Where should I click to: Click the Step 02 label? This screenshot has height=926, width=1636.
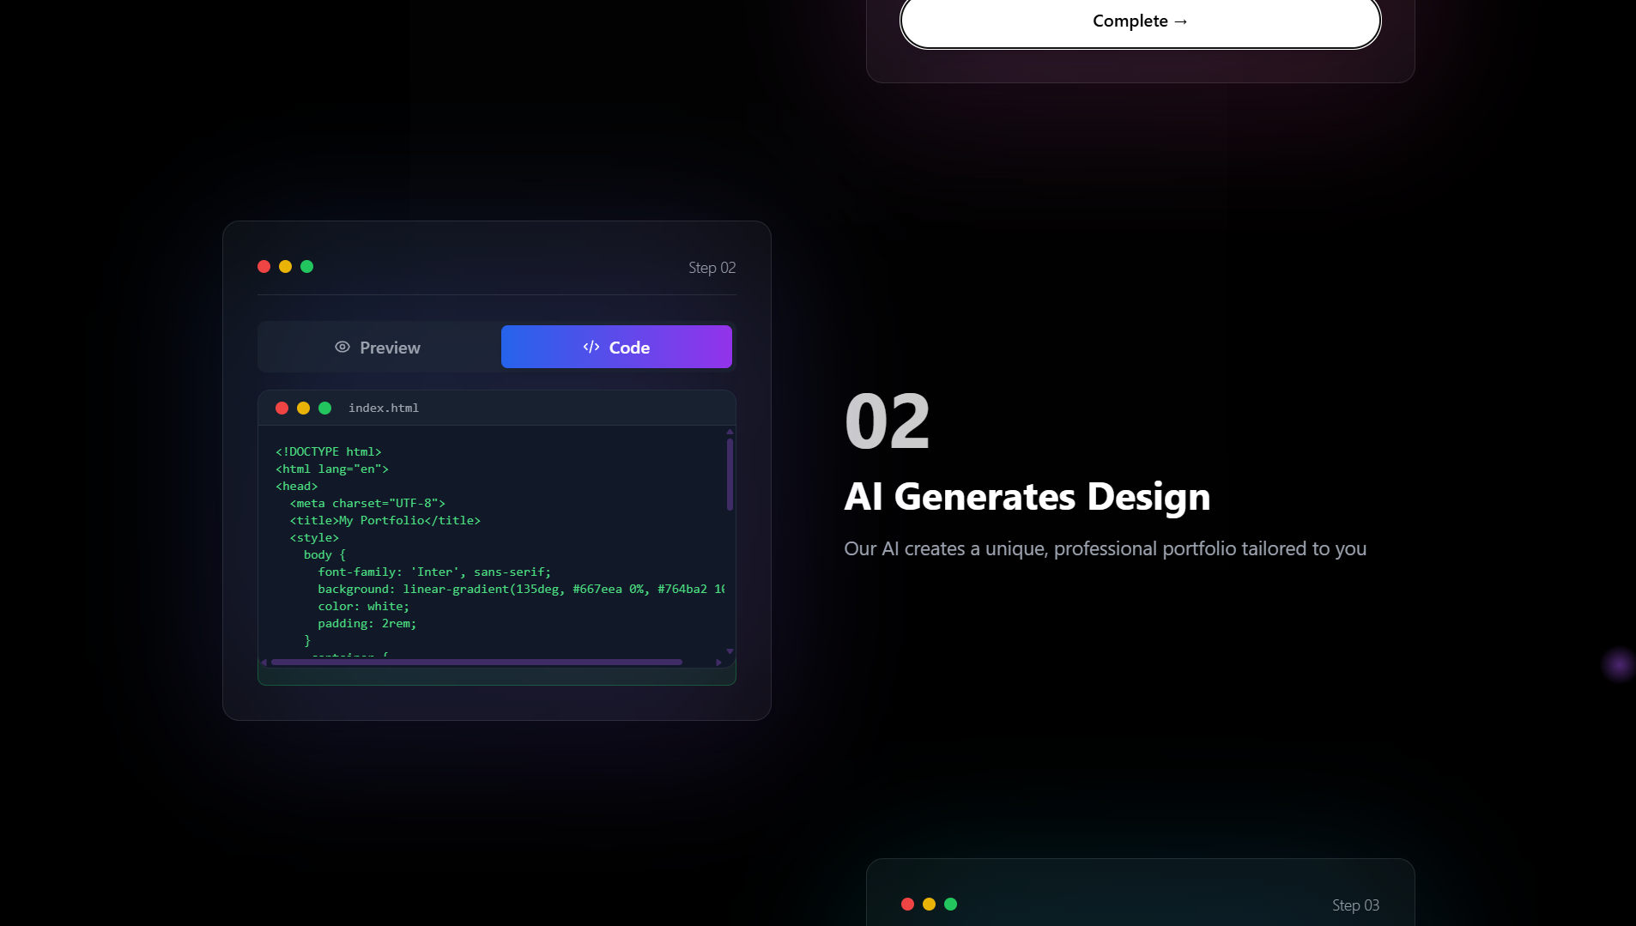tap(712, 267)
